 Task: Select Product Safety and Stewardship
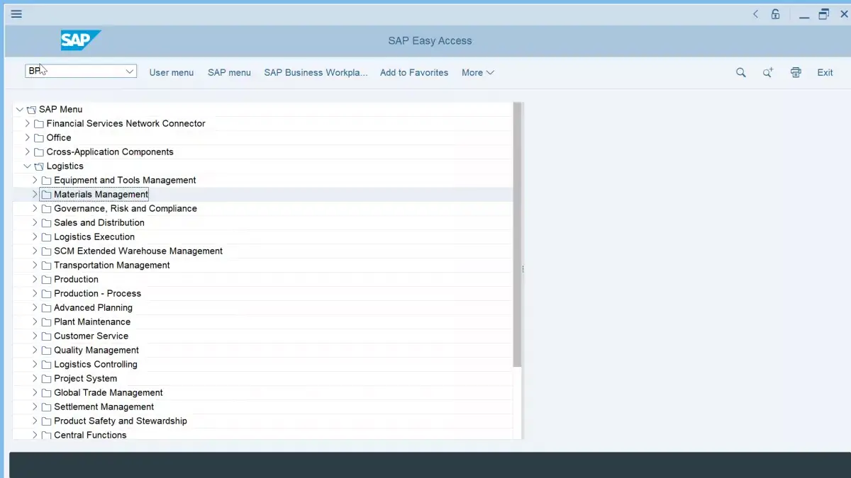[x=121, y=421]
